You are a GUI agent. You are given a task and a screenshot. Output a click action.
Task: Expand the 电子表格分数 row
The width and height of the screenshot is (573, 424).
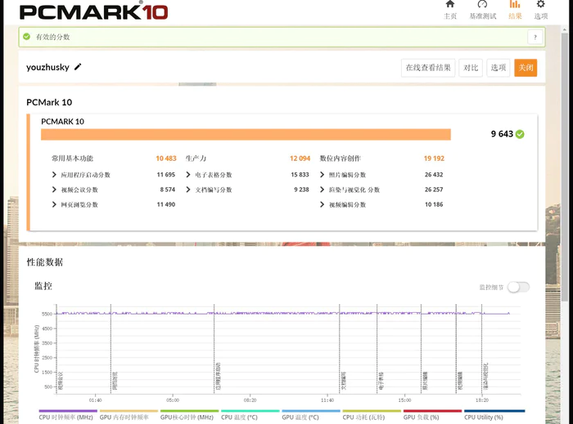click(188, 175)
